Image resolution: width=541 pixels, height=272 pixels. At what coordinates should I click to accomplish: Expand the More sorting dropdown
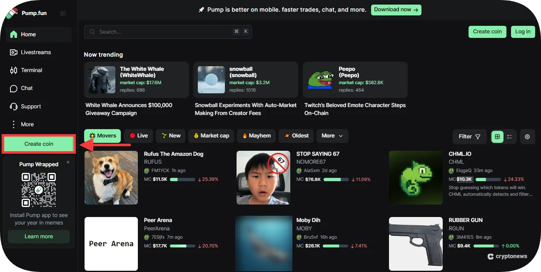point(332,136)
